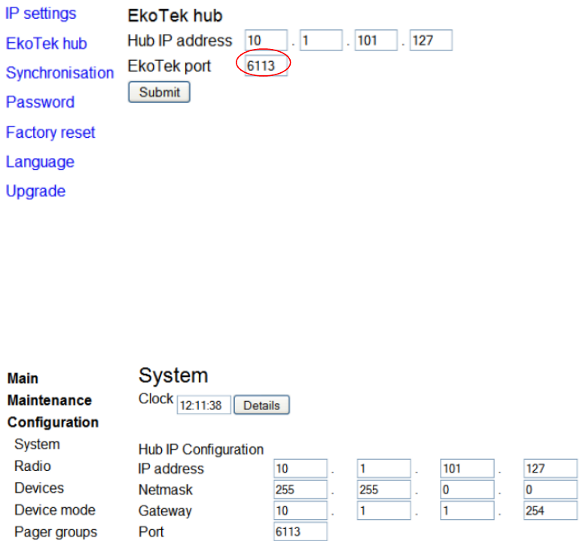Click Gateway first octet field
The image size is (583, 541).
coord(300,511)
